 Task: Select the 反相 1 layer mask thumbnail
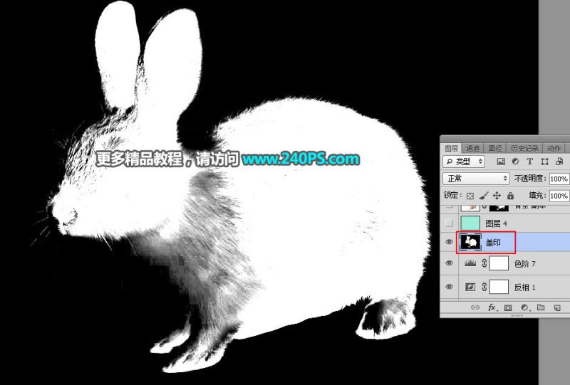pyautogui.click(x=499, y=287)
